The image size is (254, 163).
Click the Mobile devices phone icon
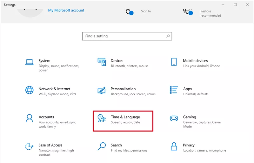pos(174,62)
